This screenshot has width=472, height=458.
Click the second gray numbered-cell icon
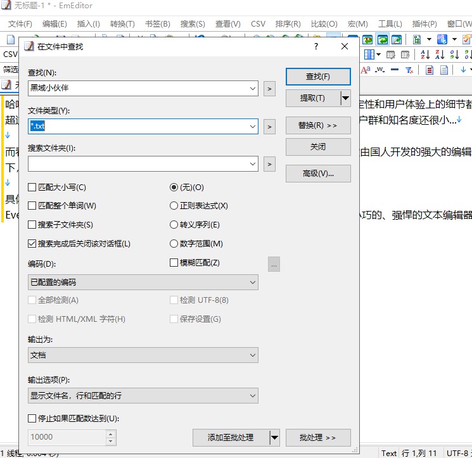point(405,54)
